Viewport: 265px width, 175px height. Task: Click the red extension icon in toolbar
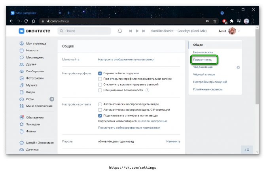point(225,21)
